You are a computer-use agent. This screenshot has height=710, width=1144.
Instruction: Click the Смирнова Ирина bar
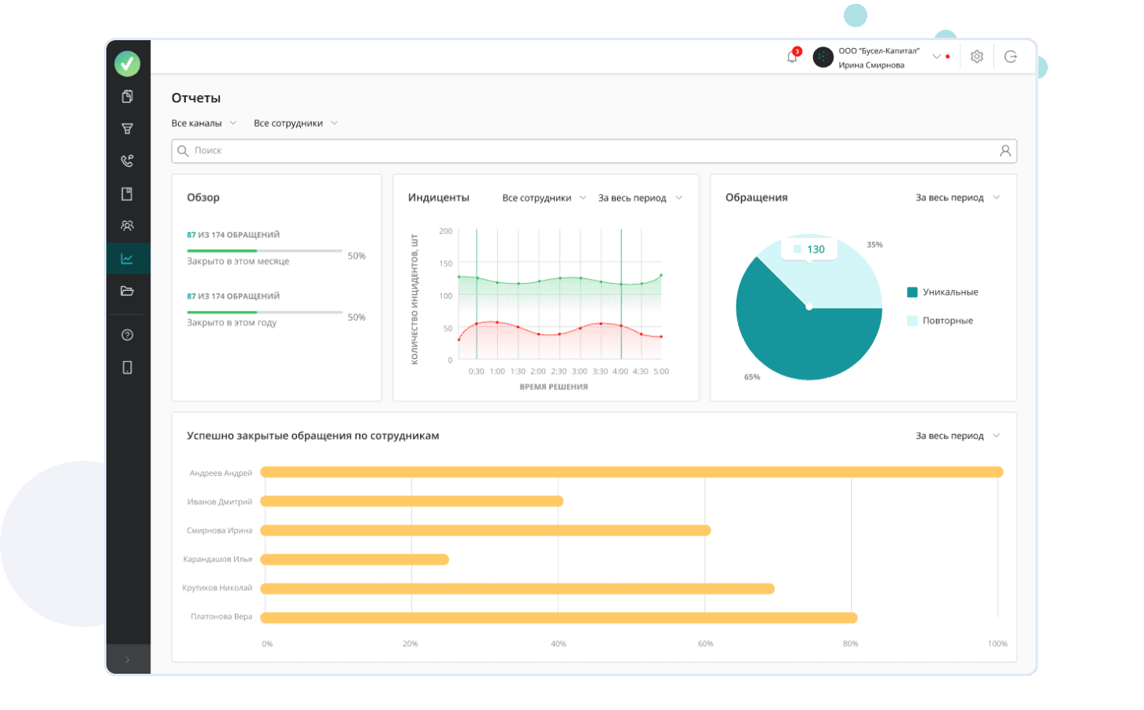point(485,530)
